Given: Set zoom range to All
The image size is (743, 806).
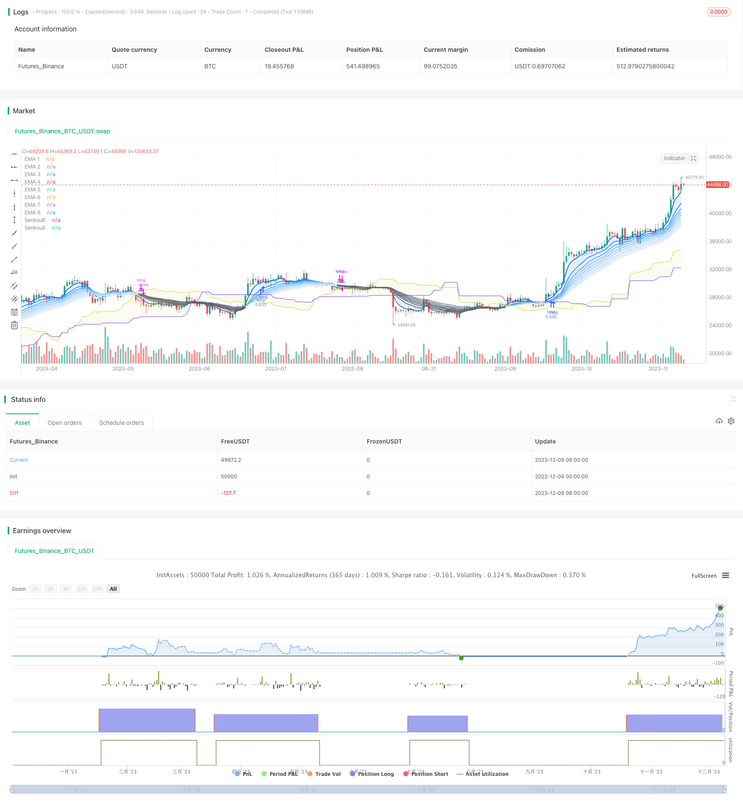Looking at the screenshot, I should click(x=113, y=589).
